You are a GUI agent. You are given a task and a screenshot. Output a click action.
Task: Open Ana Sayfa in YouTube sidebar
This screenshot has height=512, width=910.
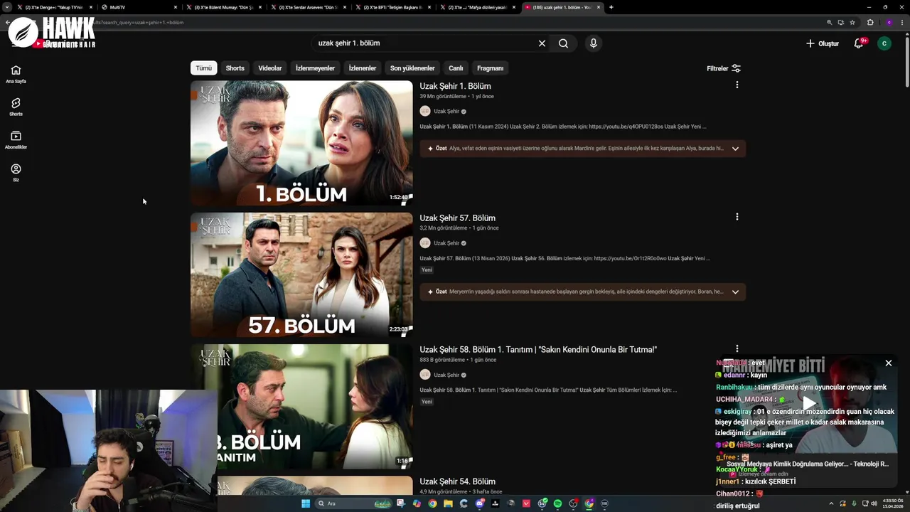point(16,74)
